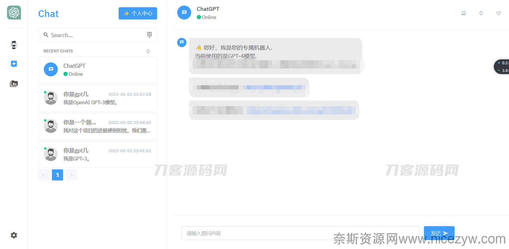509x249 pixels.
Task: Open the dotted grid icon in the search box
Action: pyautogui.click(x=150, y=35)
